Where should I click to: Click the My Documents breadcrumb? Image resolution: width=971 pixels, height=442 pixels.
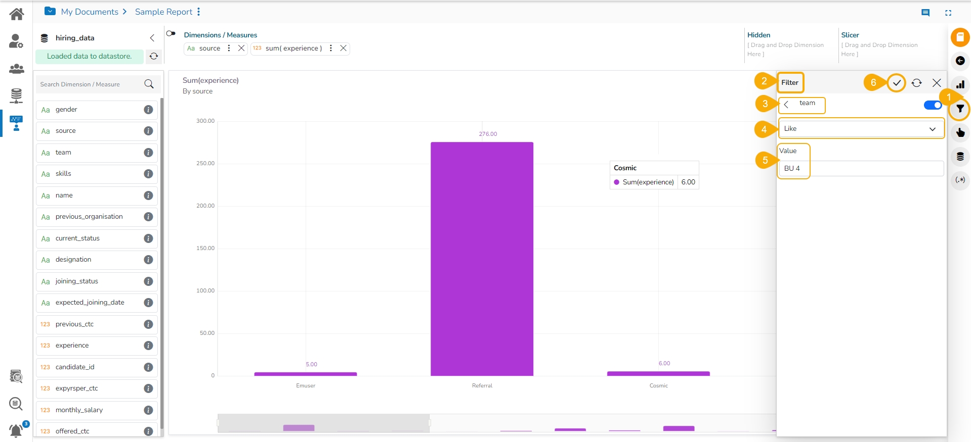click(x=90, y=12)
